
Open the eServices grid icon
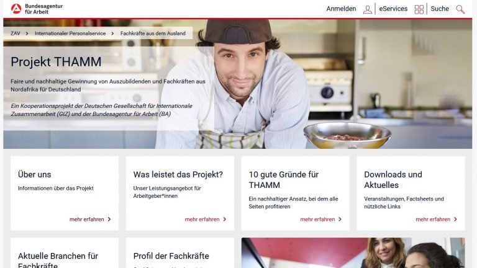pos(419,9)
